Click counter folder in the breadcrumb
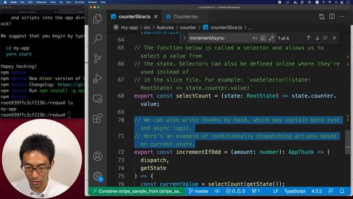 pyautogui.click(x=188, y=28)
